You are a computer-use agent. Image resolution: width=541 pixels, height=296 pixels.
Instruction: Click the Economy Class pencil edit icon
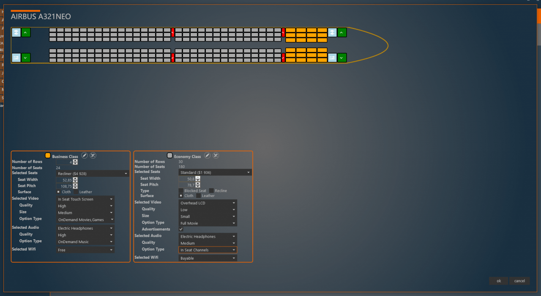207,156
